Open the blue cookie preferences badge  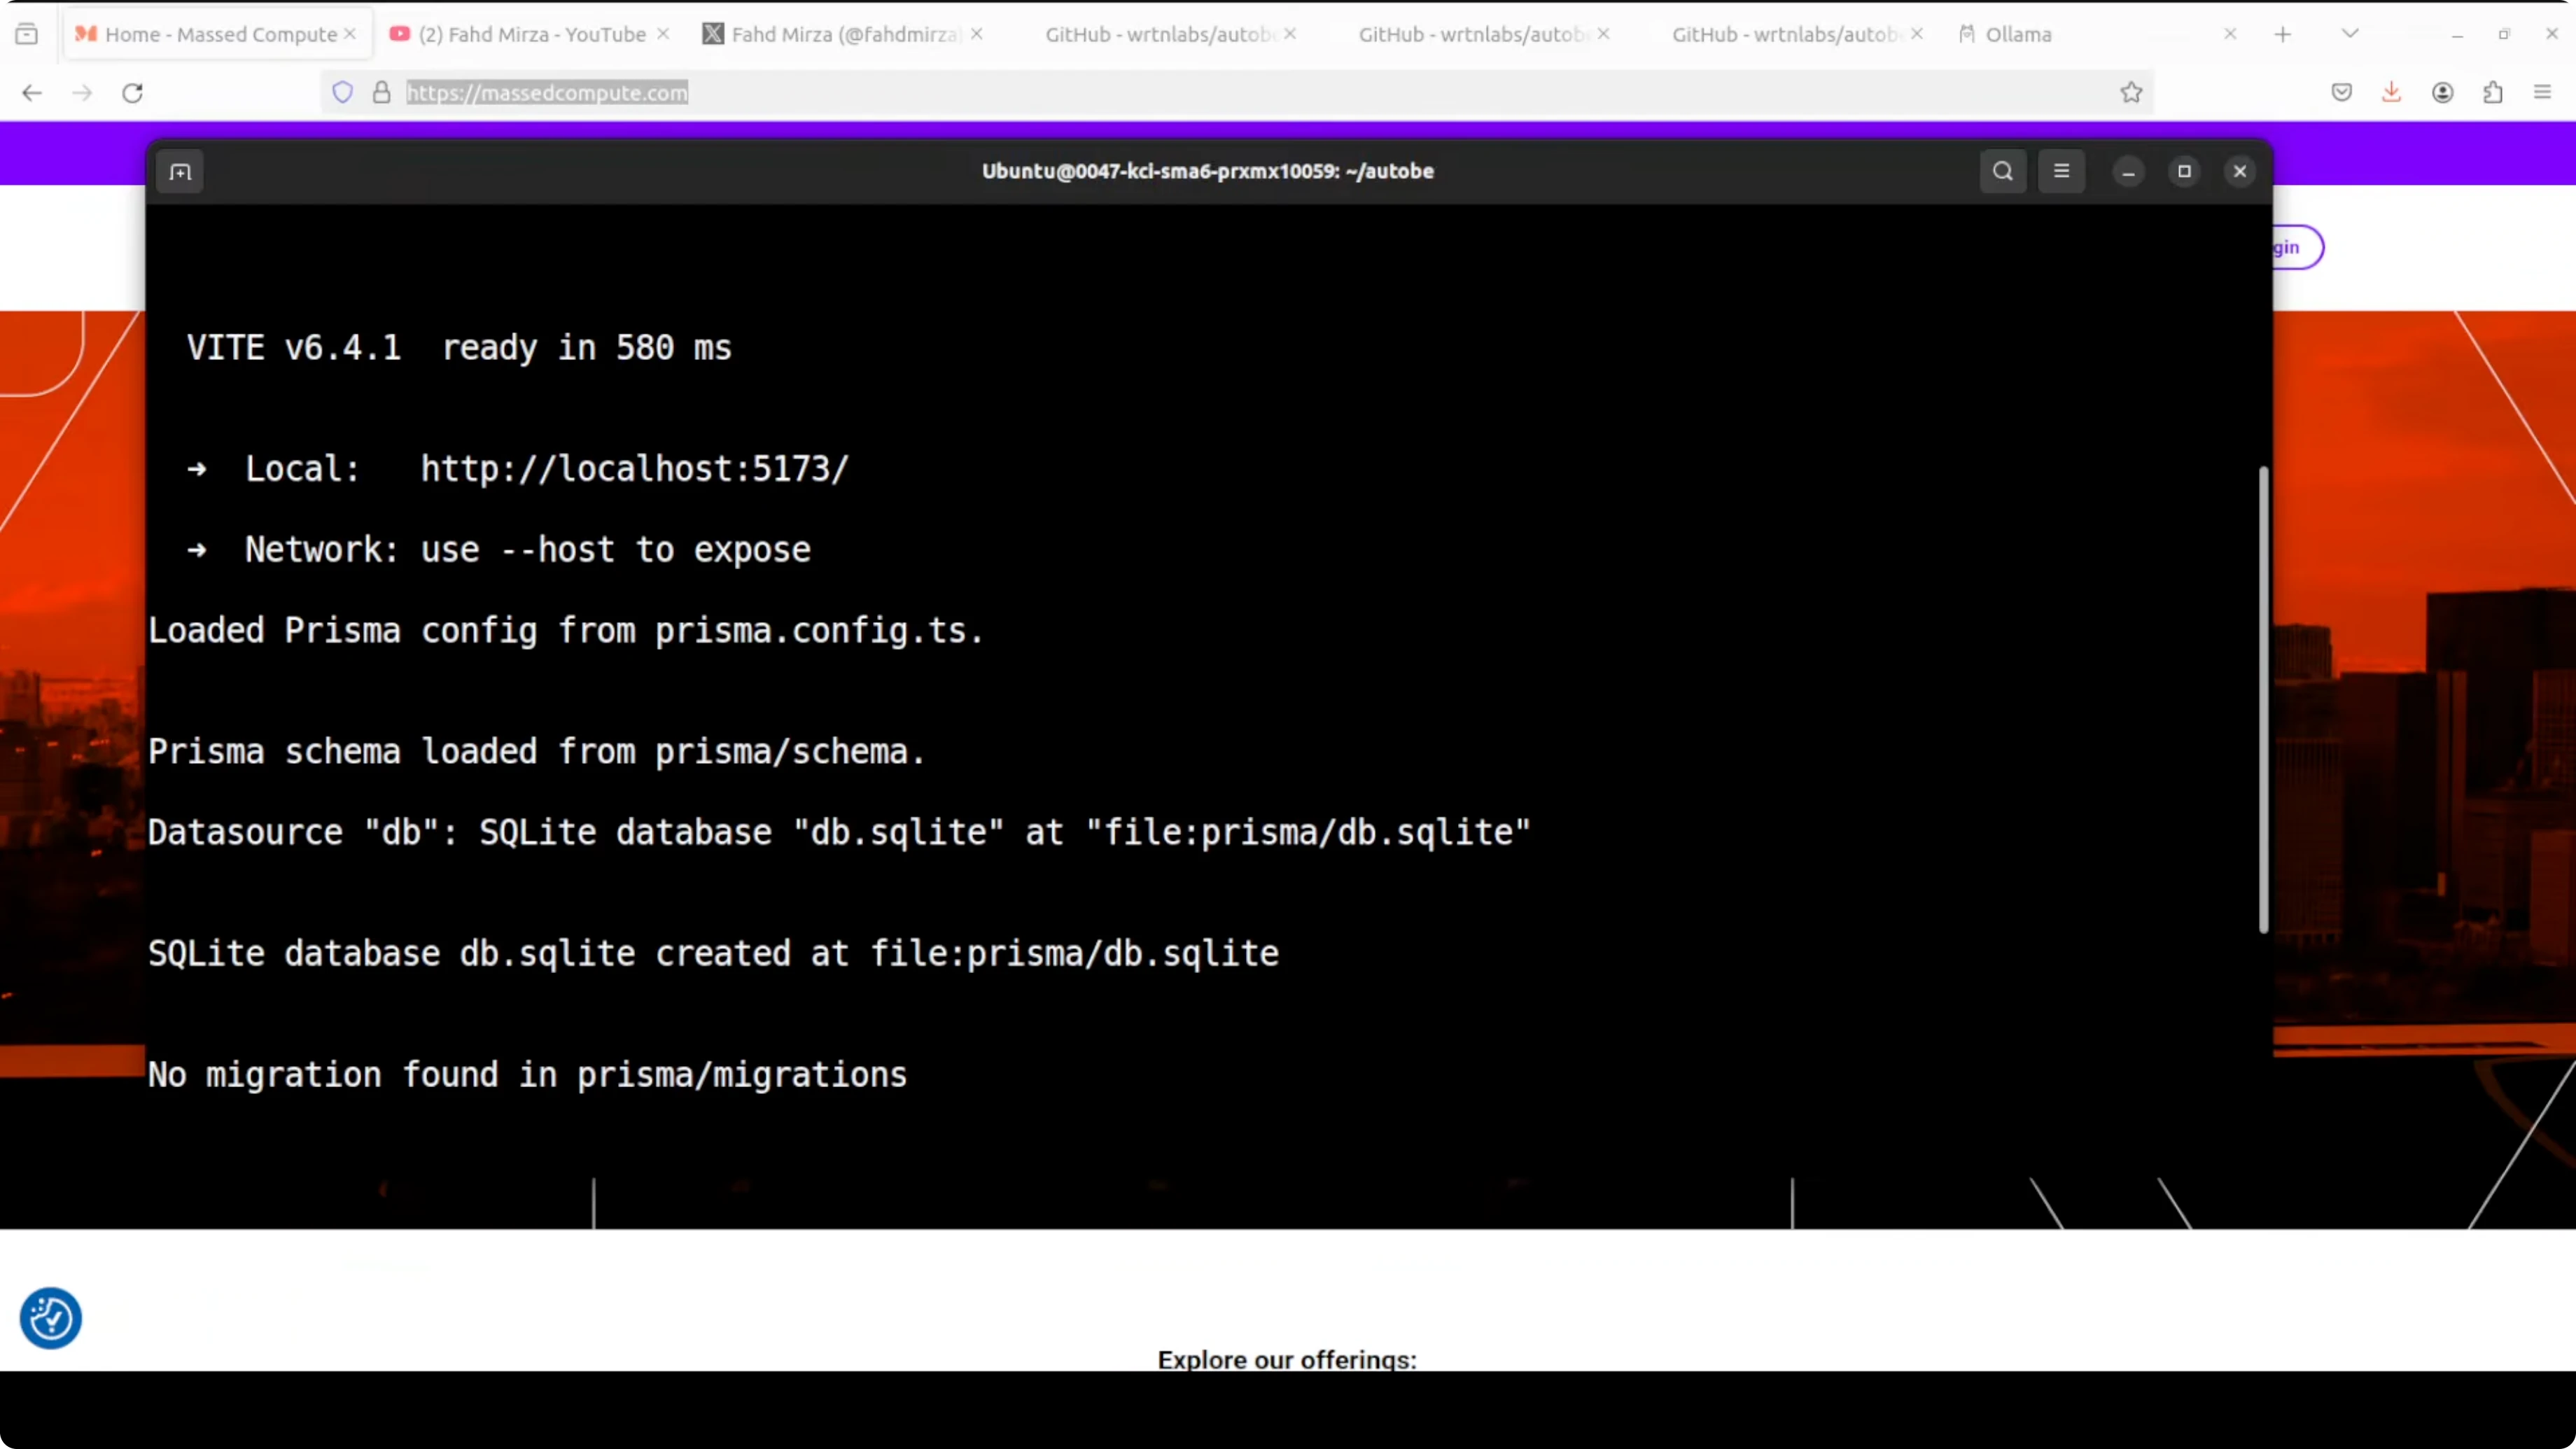click(x=50, y=1318)
